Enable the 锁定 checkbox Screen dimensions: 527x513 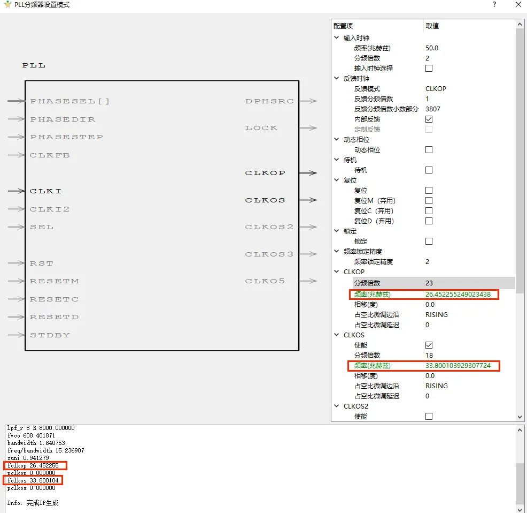pos(429,241)
